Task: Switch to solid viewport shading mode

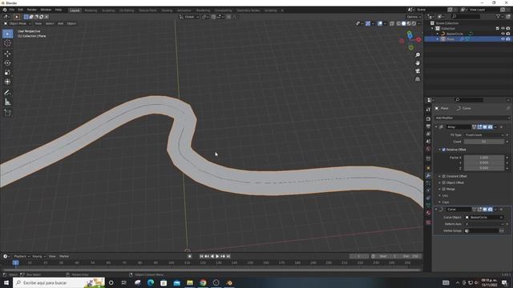Action: coord(403,23)
